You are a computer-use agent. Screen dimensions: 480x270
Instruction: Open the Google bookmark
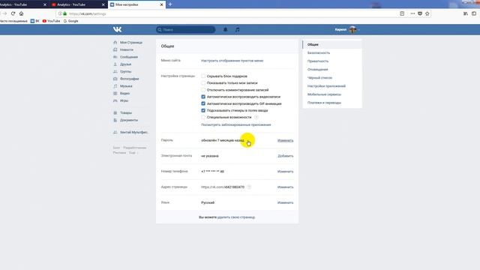click(x=70, y=21)
